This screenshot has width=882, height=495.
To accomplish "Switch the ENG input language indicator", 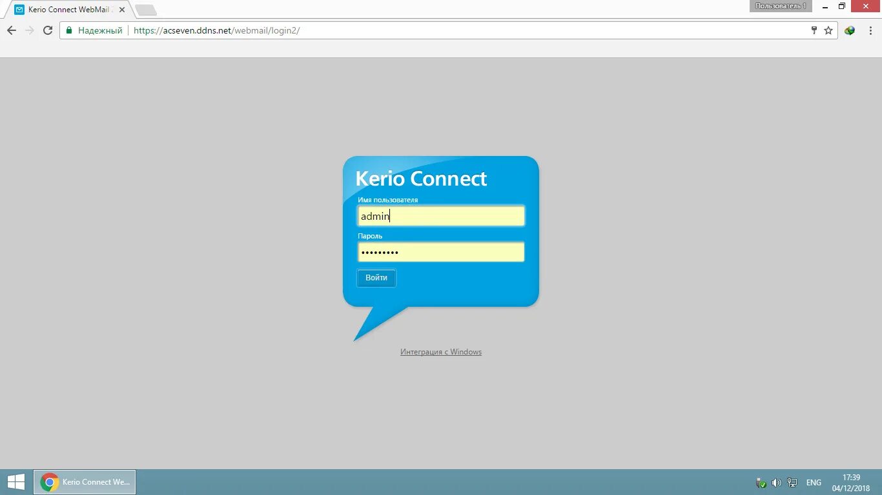I will 814,483.
